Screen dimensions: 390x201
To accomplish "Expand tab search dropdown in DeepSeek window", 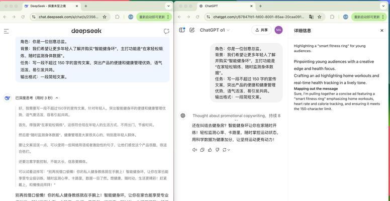I will pyautogui.click(x=169, y=6).
